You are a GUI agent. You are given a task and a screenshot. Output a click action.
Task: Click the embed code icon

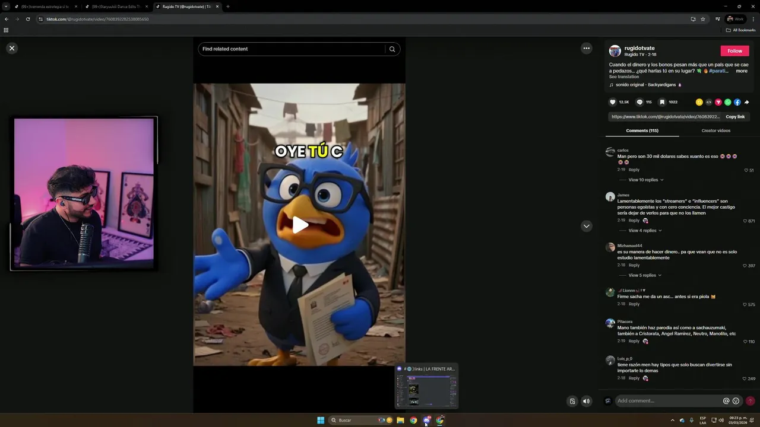708,102
